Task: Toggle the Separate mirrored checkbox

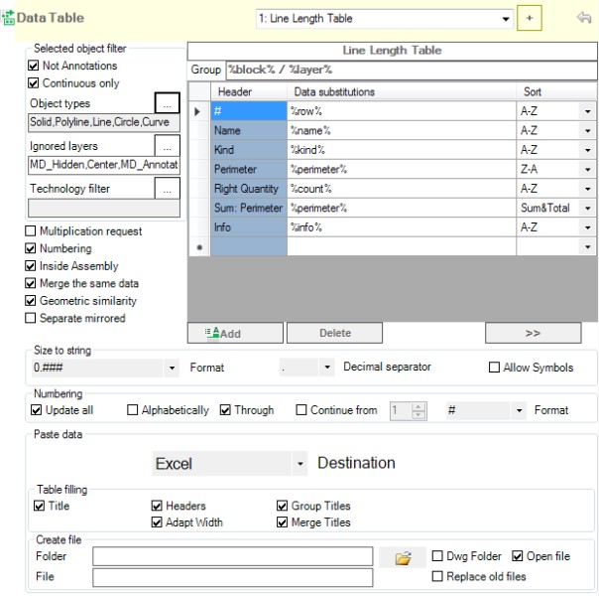Action: pyautogui.click(x=31, y=318)
